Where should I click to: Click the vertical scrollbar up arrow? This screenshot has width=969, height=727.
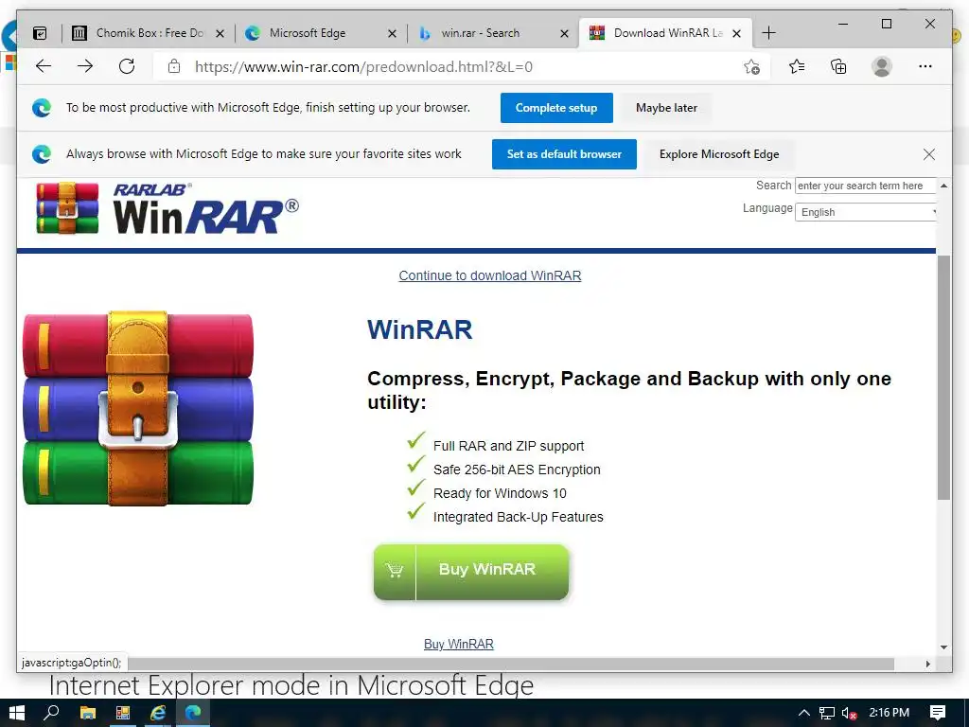pyautogui.click(x=943, y=186)
